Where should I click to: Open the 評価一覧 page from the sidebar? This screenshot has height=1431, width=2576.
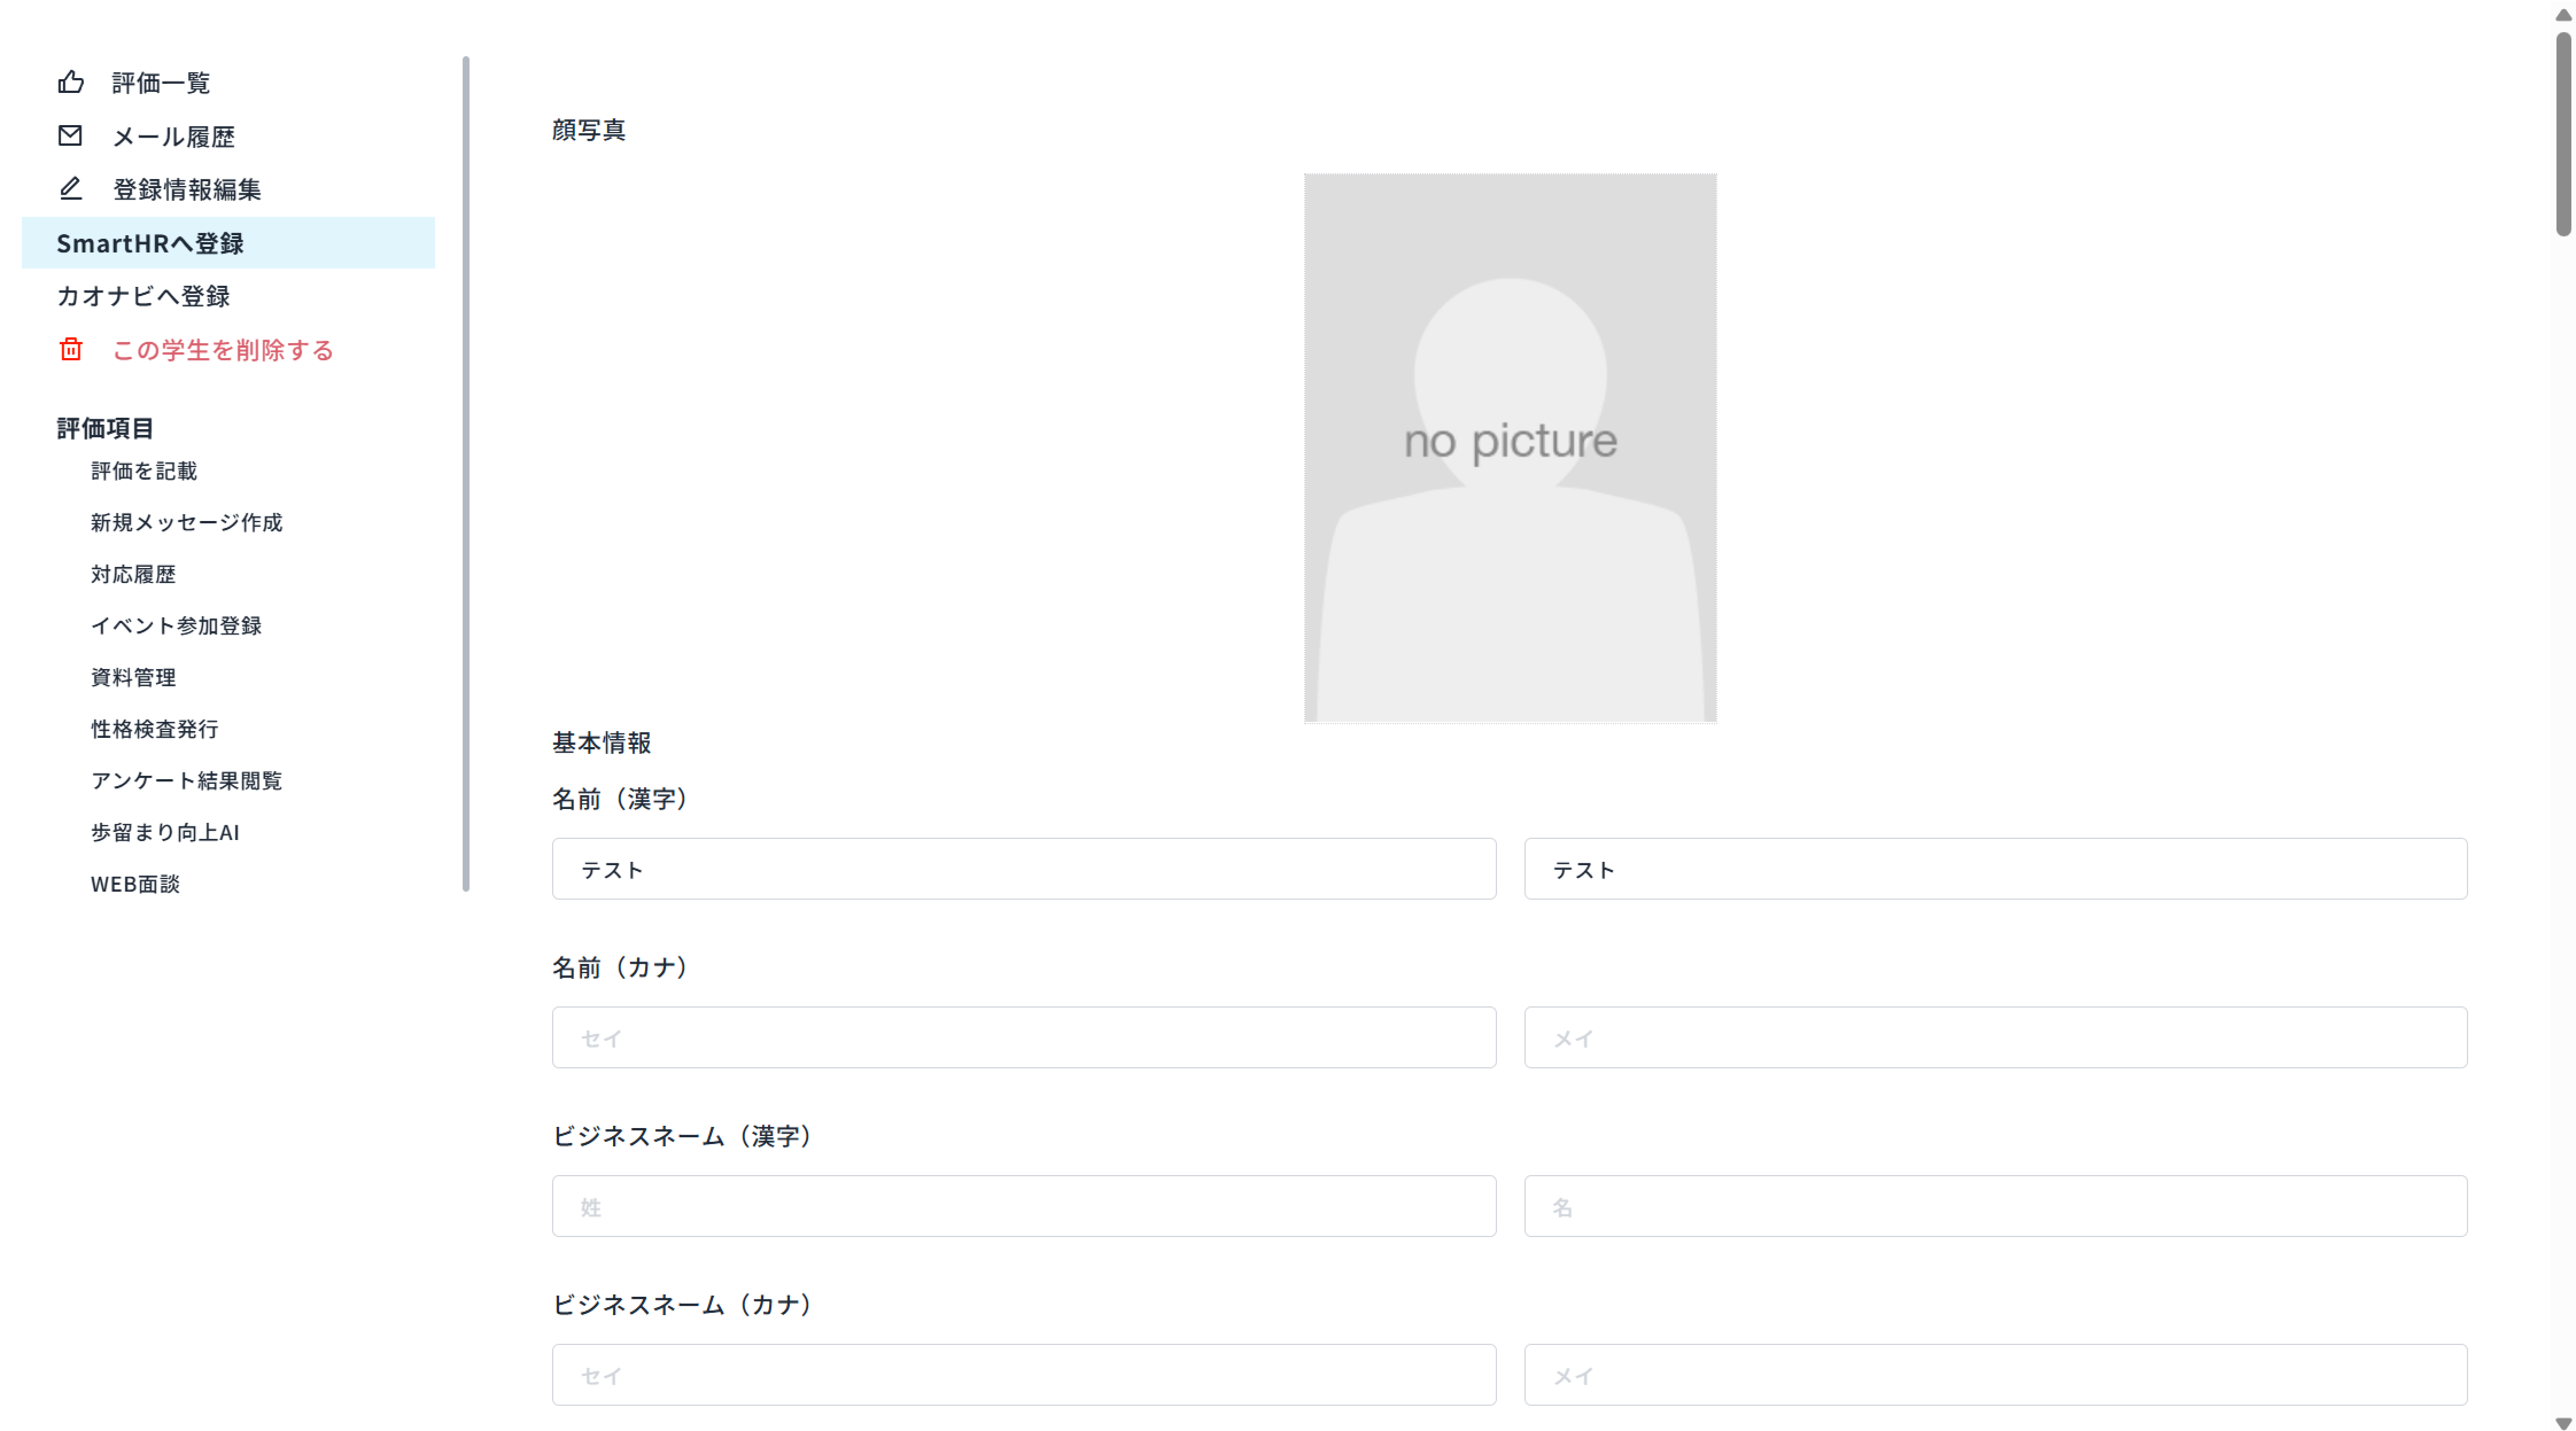pos(161,82)
